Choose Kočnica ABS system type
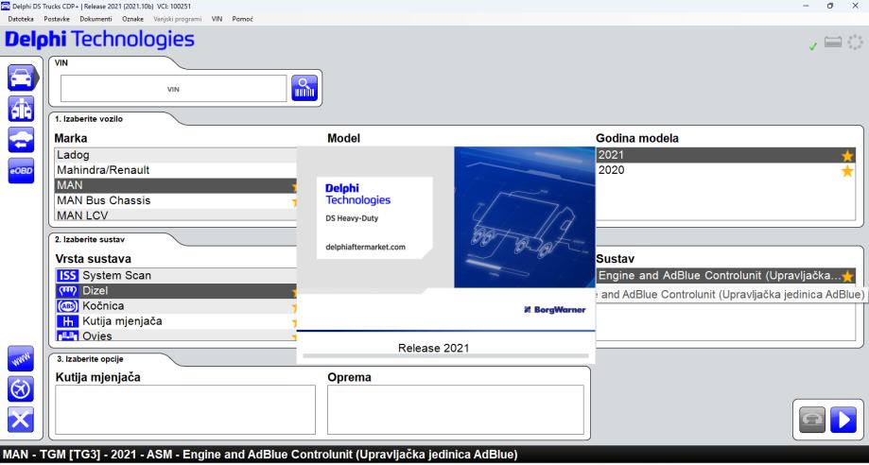Screen dimensions: 869x465 click(108, 306)
